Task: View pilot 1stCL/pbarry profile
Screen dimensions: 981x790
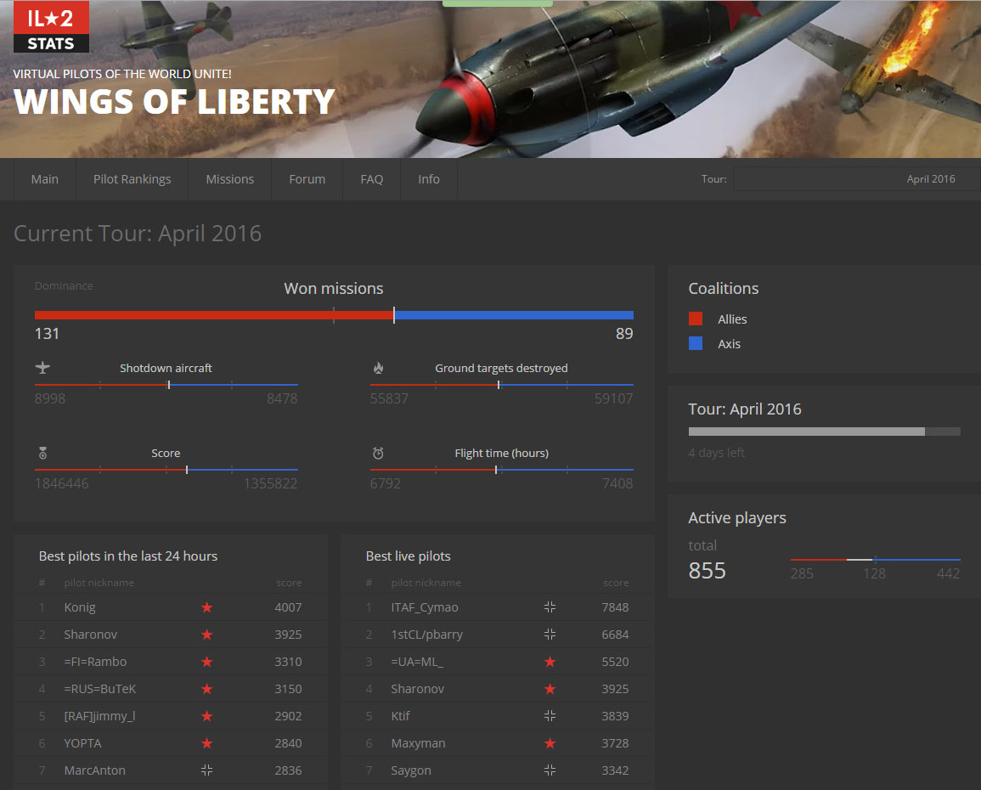Action: [x=426, y=635]
